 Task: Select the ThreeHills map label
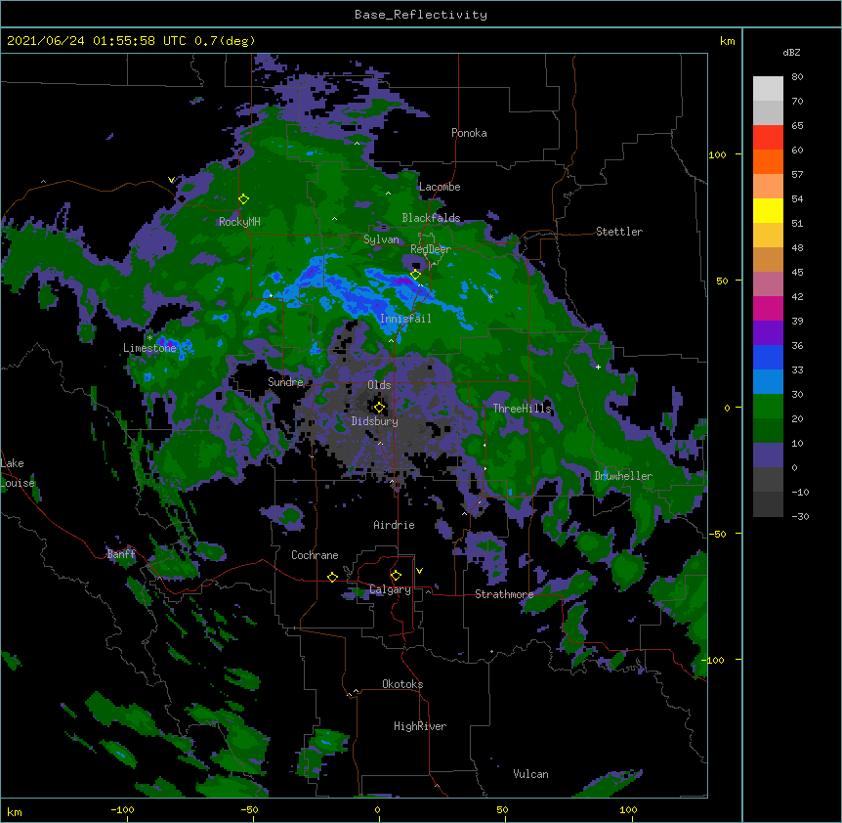pyautogui.click(x=522, y=409)
